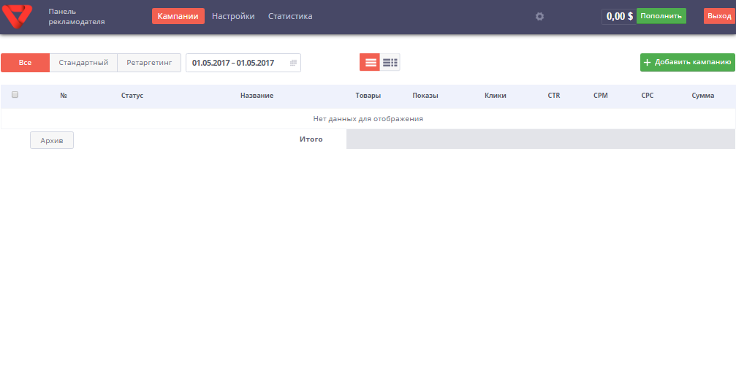Screen dimensions: 736x365
Task: Click Добавить кампанию button
Action: [x=688, y=62]
